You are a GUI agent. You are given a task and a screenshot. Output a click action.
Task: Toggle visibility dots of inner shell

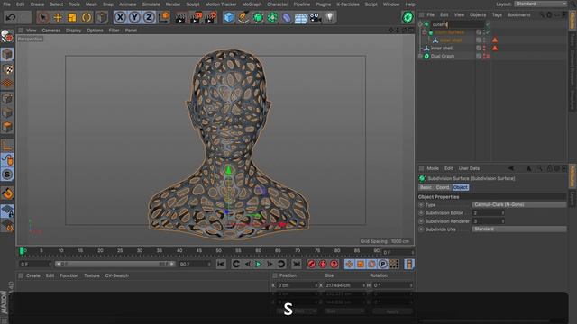(484, 48)
